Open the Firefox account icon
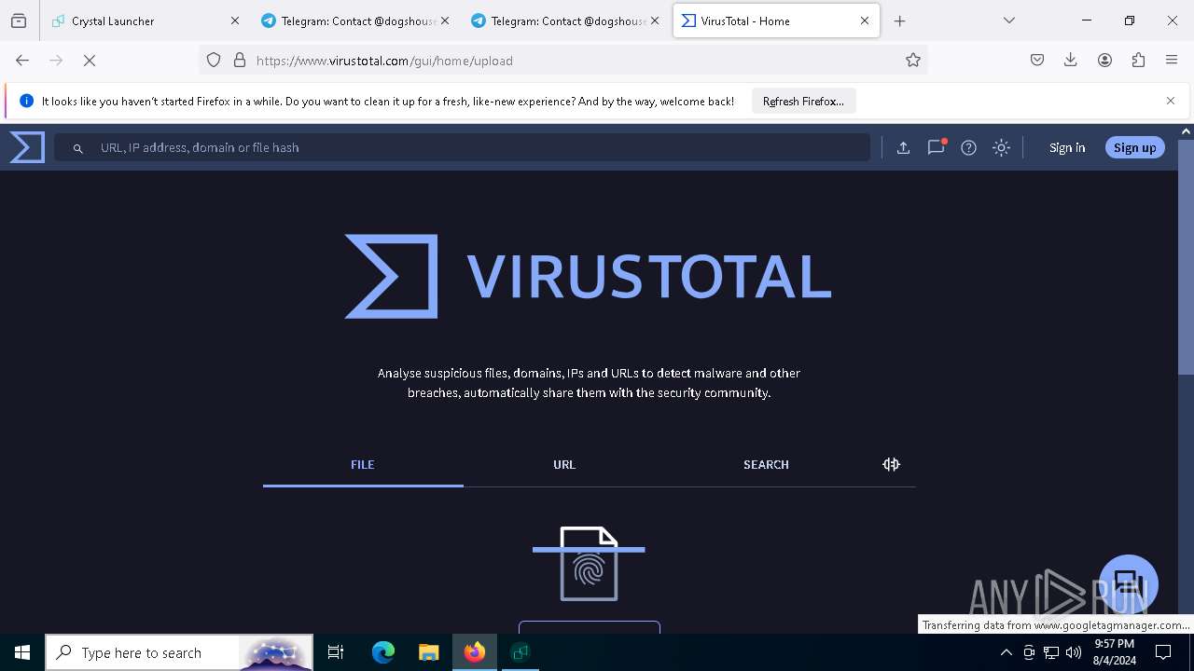The image size is (1194, 671). (x=1104, y=60)
